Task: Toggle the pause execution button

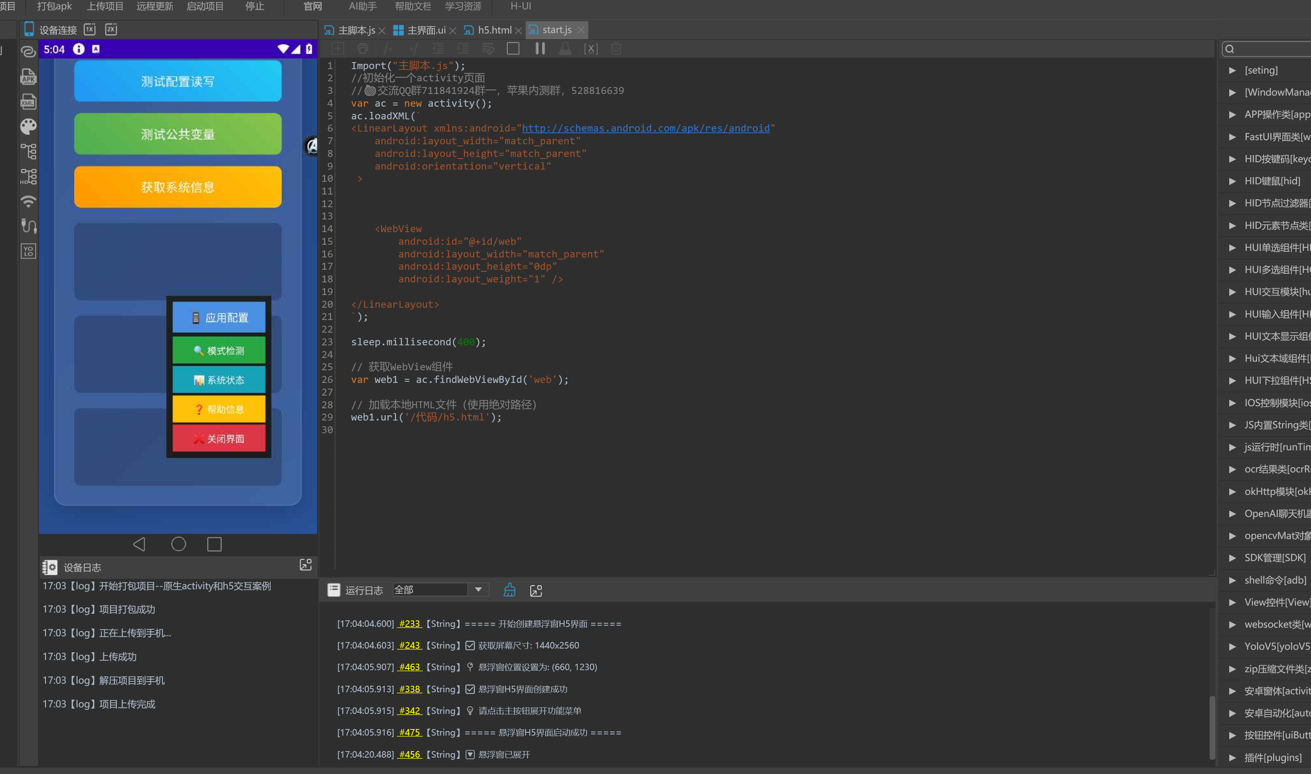Action: [540, 49]
